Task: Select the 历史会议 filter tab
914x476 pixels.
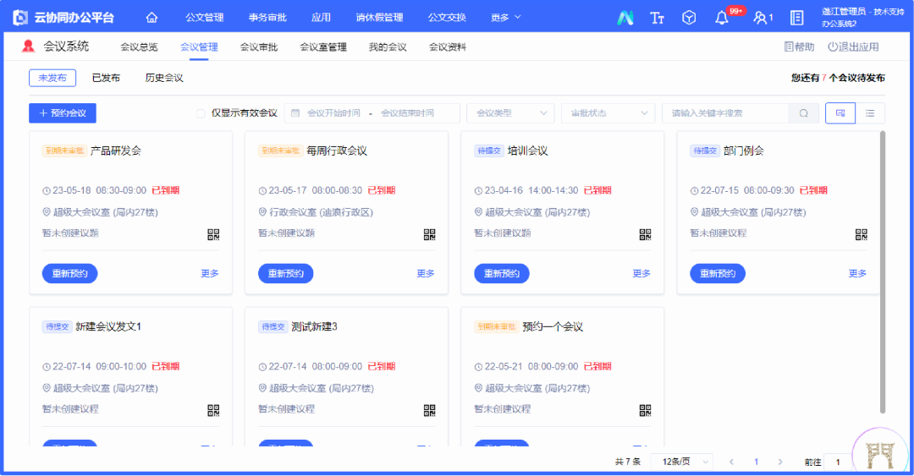Action: tap(164, 78)
